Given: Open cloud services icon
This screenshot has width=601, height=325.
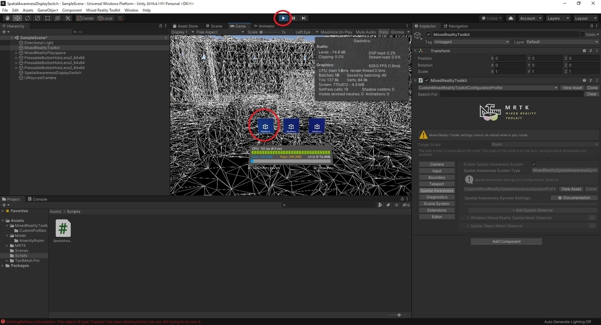Looking at the screenshot, I should point(510,18).
